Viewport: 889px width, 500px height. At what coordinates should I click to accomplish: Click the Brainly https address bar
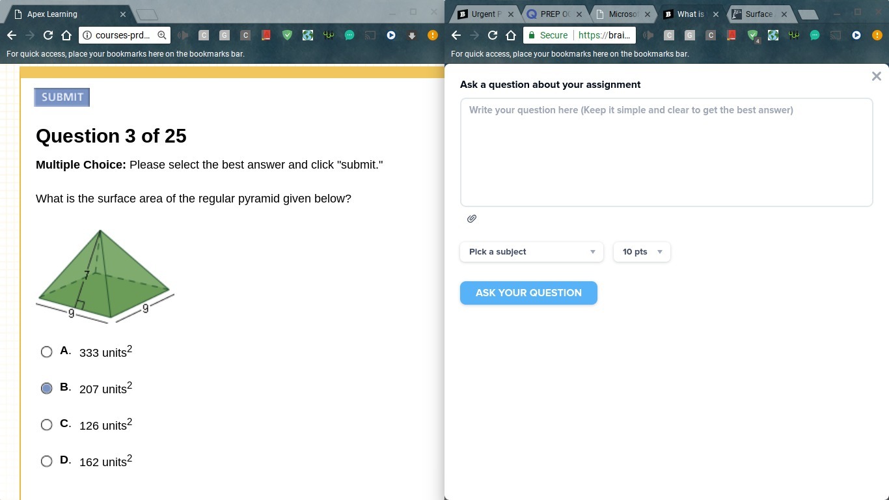point(579,35)
